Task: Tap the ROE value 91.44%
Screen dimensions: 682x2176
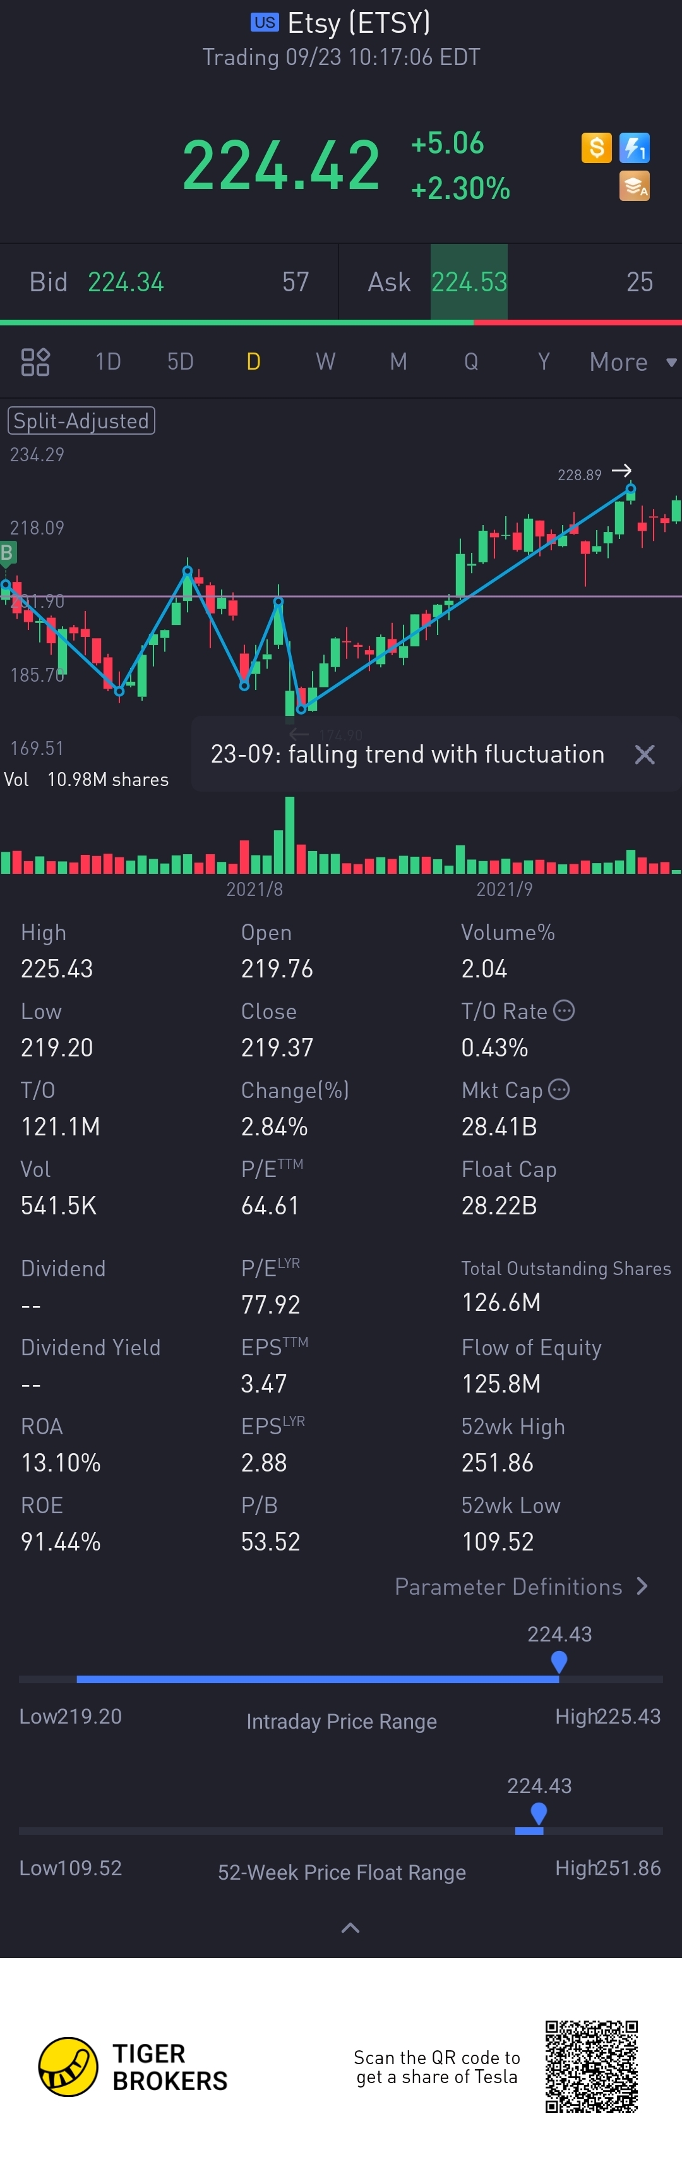Action: click(61, 1542)
